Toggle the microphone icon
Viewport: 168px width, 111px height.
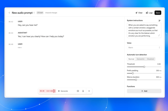(x=83, y=91)
